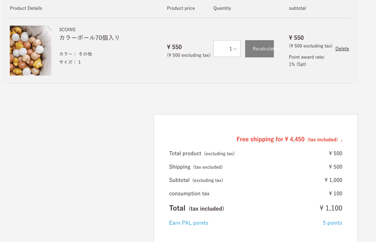Delete the color ball item from cart
Screen dimensions: 376x242
[342, 49]
